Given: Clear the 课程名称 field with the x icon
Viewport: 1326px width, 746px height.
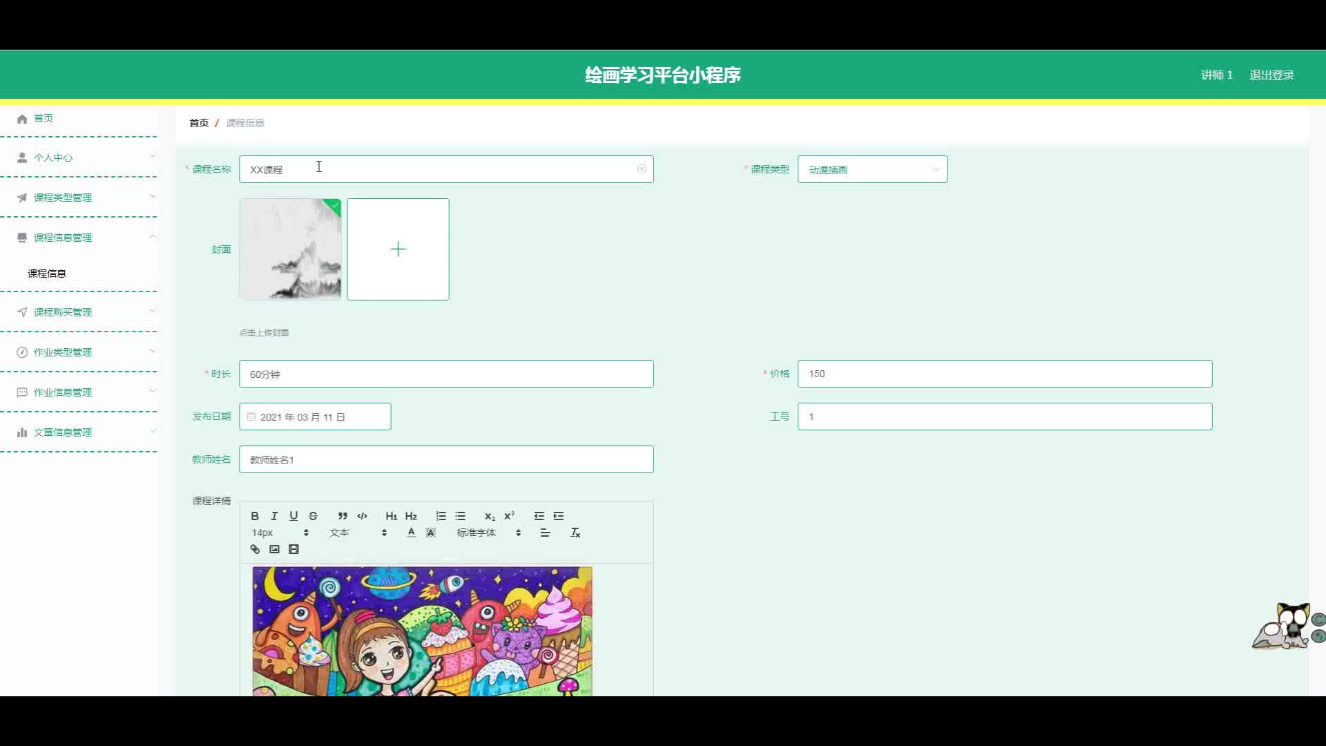Looking at the screenshot, I should point(642,169).
